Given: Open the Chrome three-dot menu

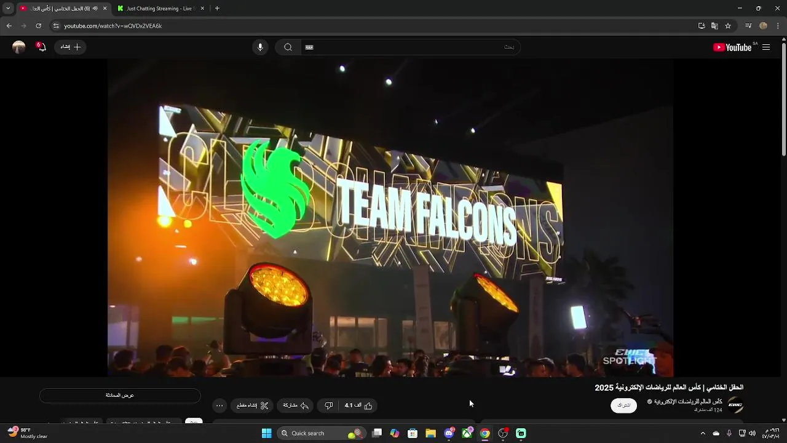Looking at the screenshot, I should pos(778,26).
